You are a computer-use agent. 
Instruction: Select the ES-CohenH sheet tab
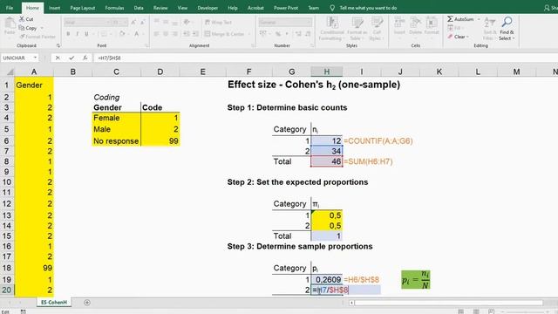coord(54,303)
